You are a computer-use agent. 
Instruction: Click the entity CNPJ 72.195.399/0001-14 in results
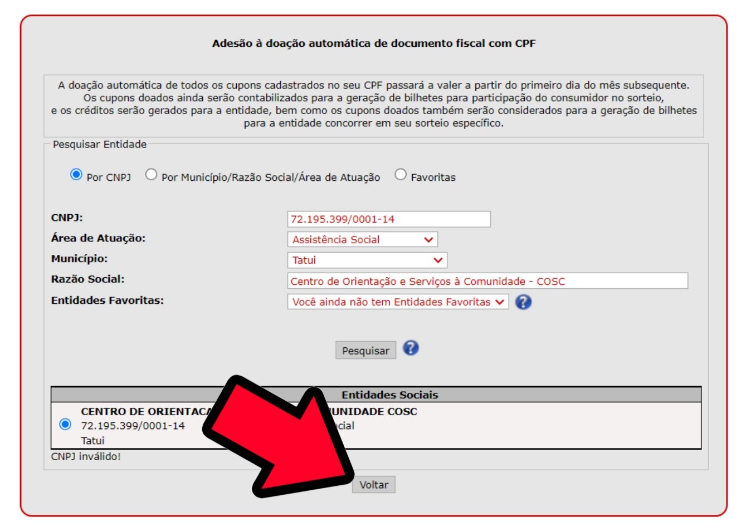coord(133,426)
